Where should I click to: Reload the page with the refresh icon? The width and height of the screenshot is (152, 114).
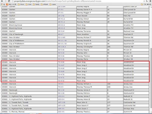9,1
